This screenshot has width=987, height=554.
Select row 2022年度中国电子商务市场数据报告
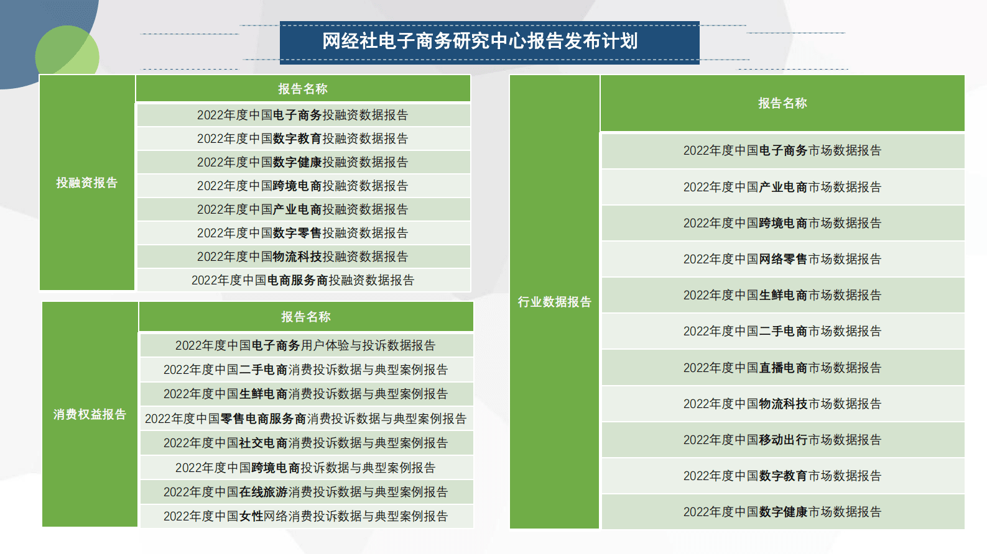pyautogui.click(x=782, y=150)
